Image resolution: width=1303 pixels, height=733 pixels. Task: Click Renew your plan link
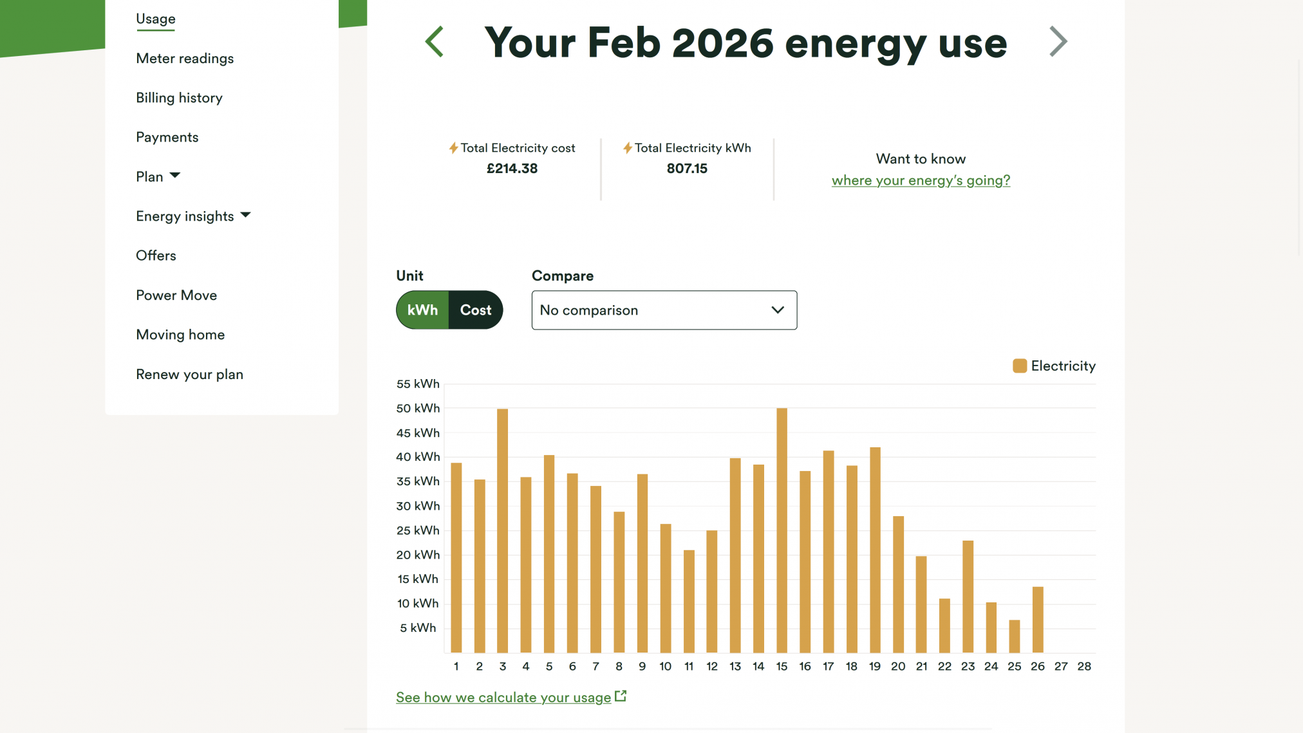click(x=189, y=375)
